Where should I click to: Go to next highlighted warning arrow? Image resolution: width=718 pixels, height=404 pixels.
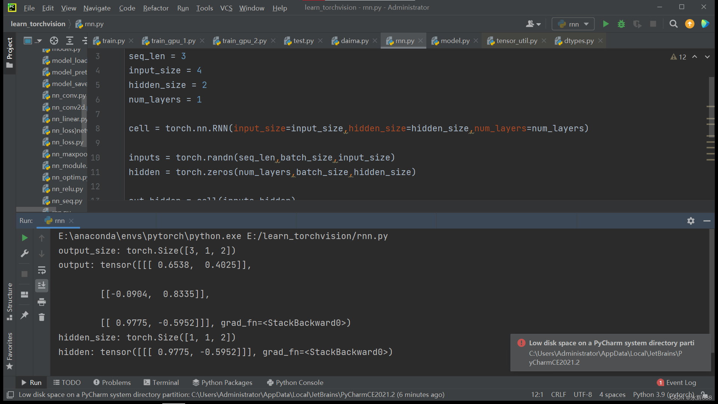click(707, 57)
